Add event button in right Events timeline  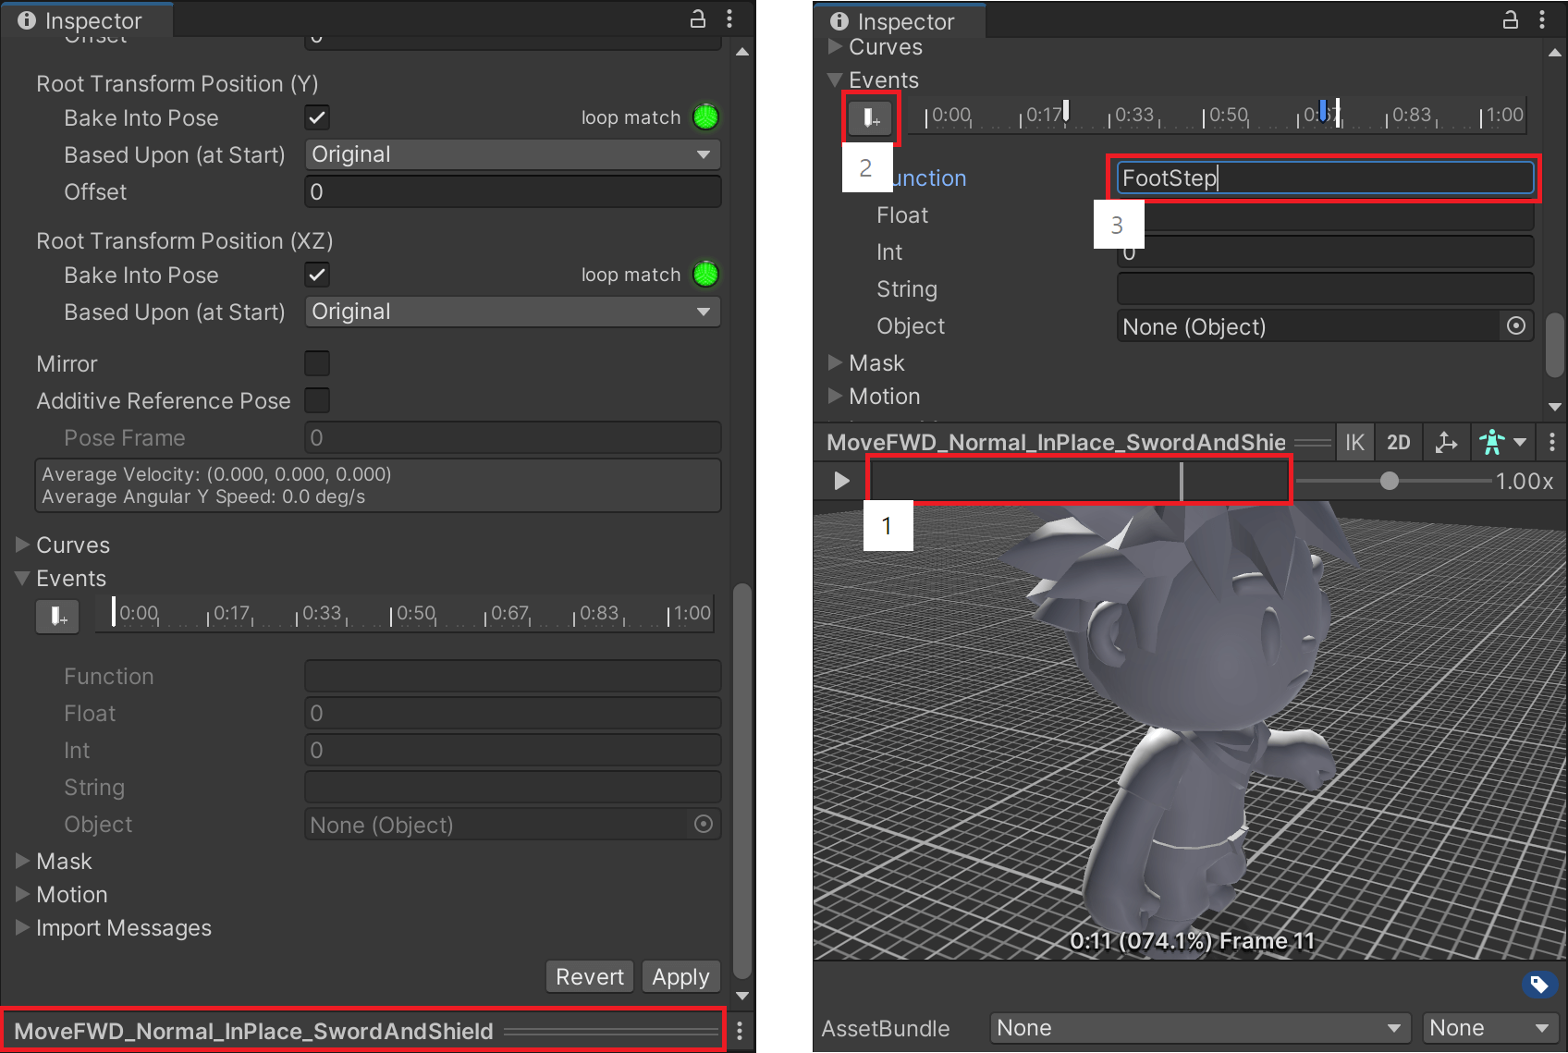[870, 117]
